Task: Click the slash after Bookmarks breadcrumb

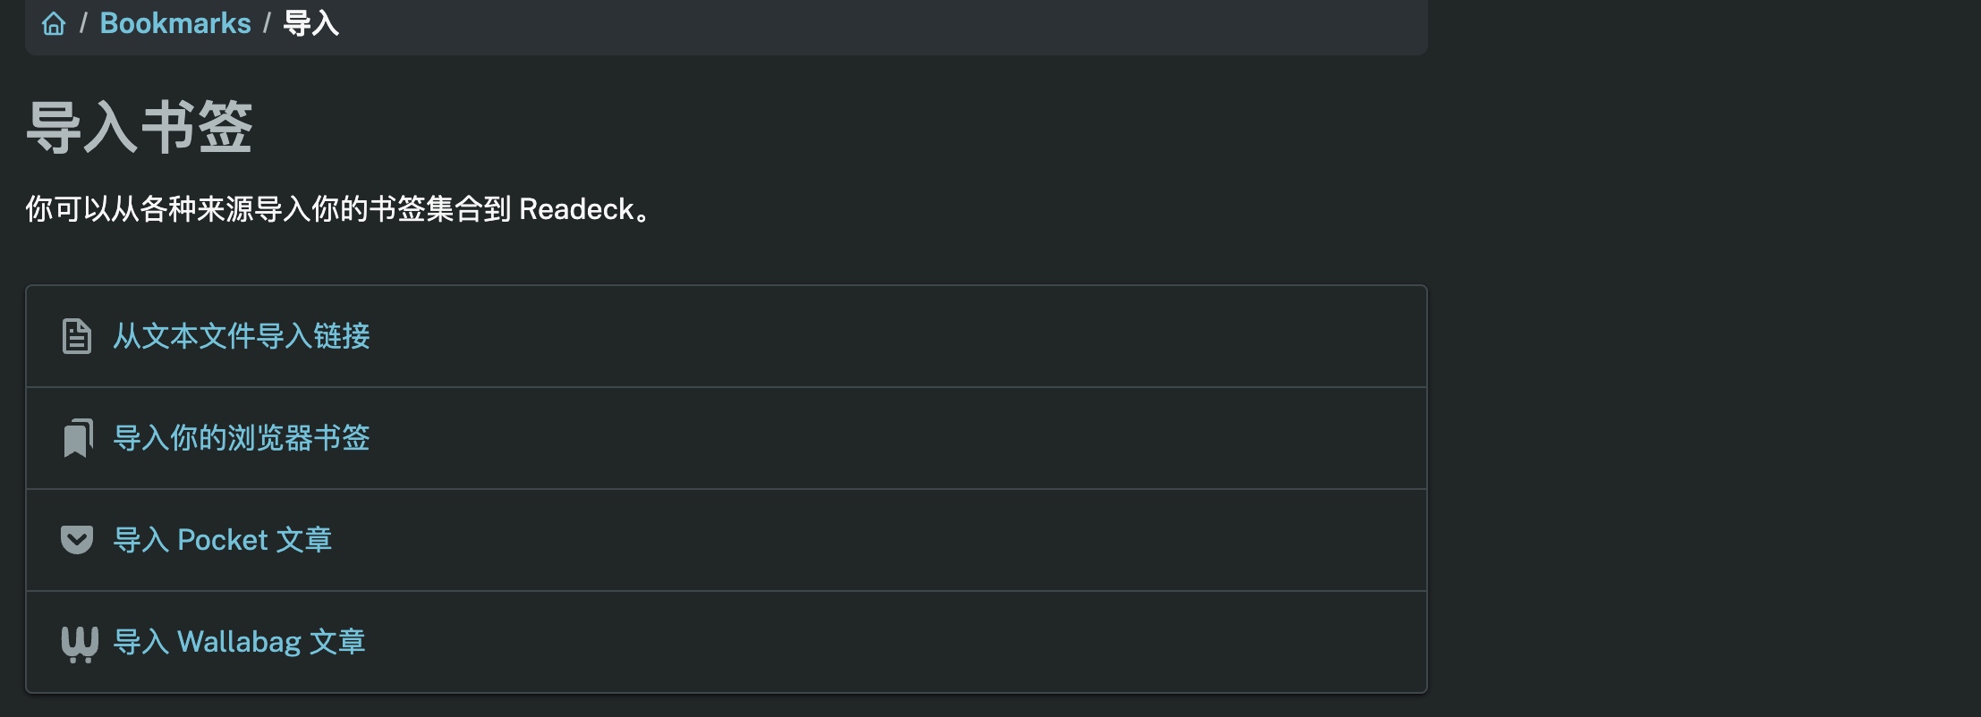Action: [x=267, y=23]
